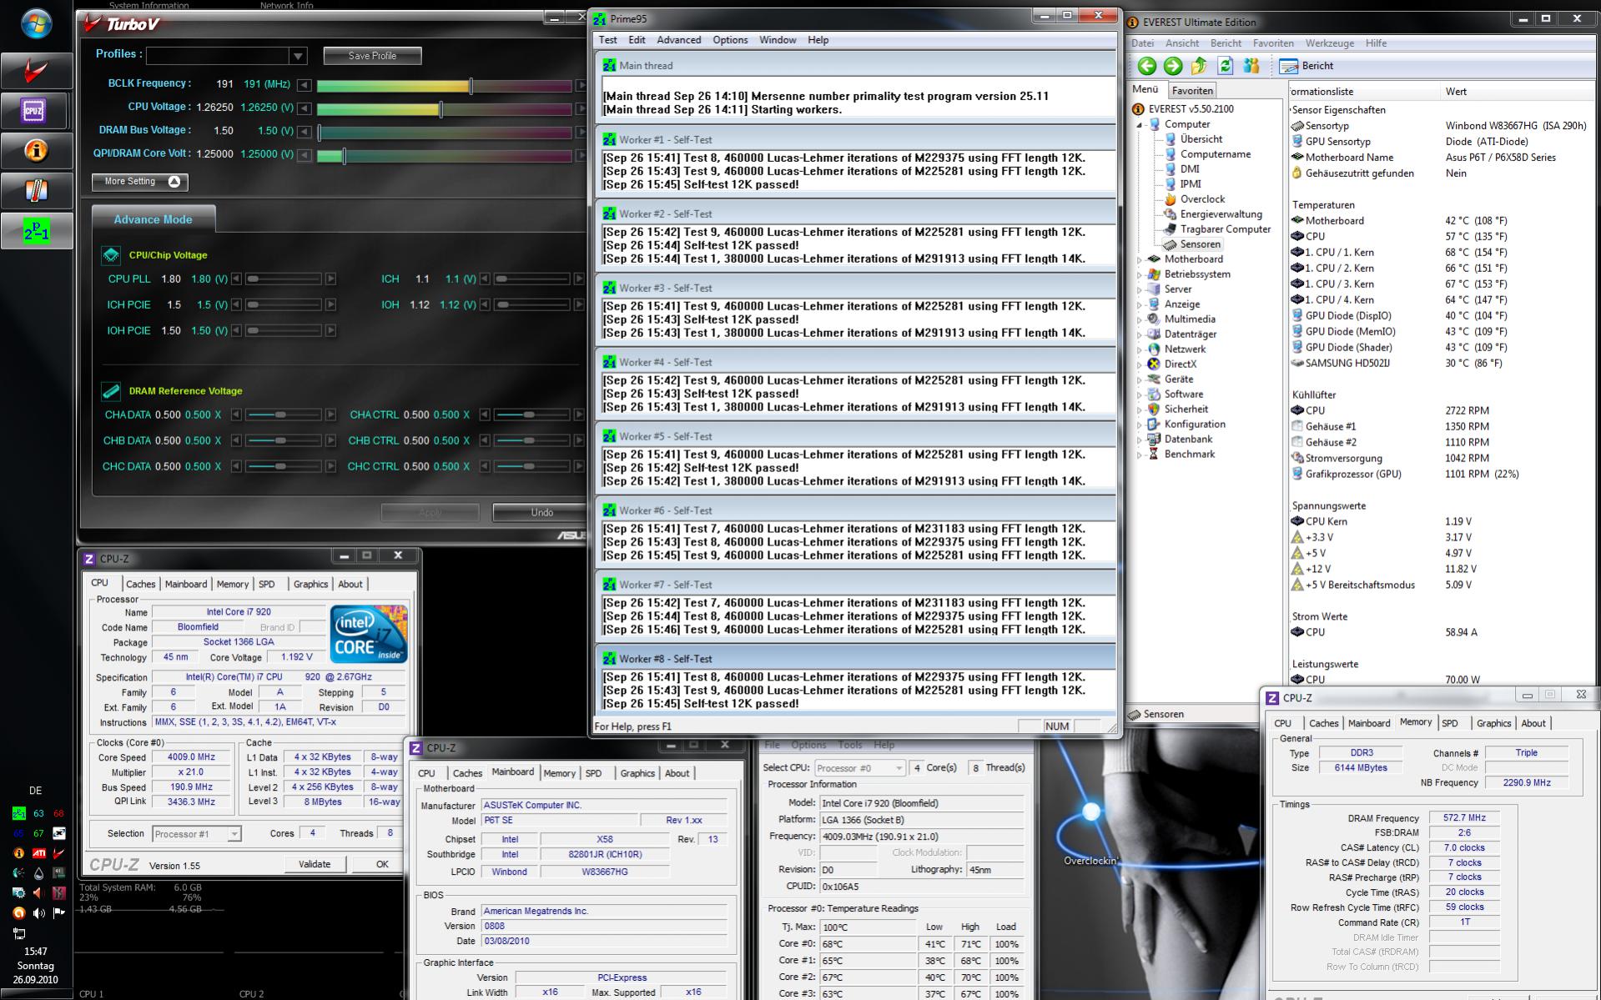This screenshot has width=1601, height=1000.
Task: Select Overclock in the EVEREST tree
Action: (x=1202, y=199)
